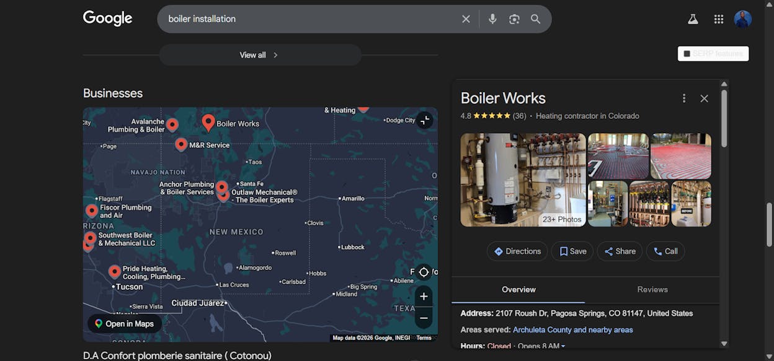Open D.A Confort plomberie sanitaire result
Viewport: 774px width, 361px height.
177,356
